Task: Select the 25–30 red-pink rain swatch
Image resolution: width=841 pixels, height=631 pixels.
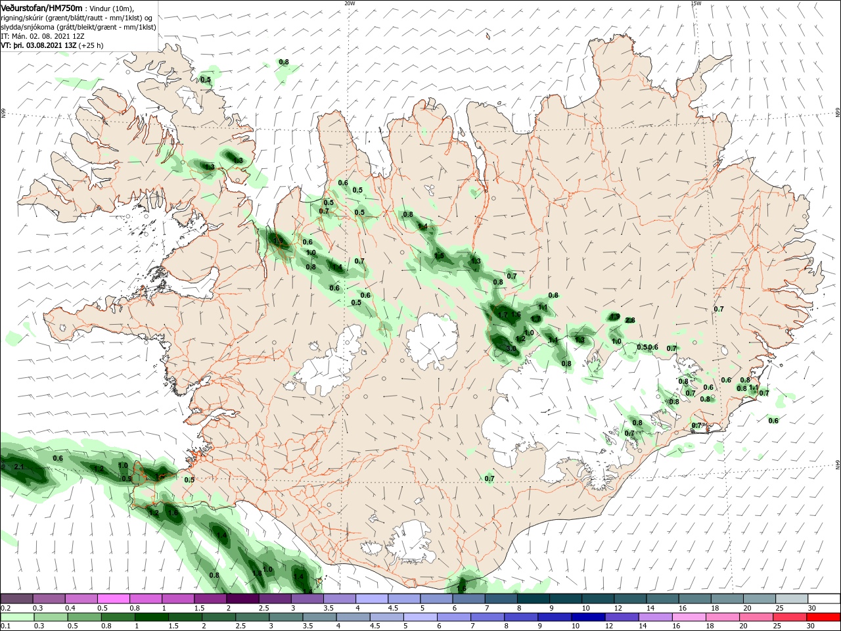Action: 789,617
